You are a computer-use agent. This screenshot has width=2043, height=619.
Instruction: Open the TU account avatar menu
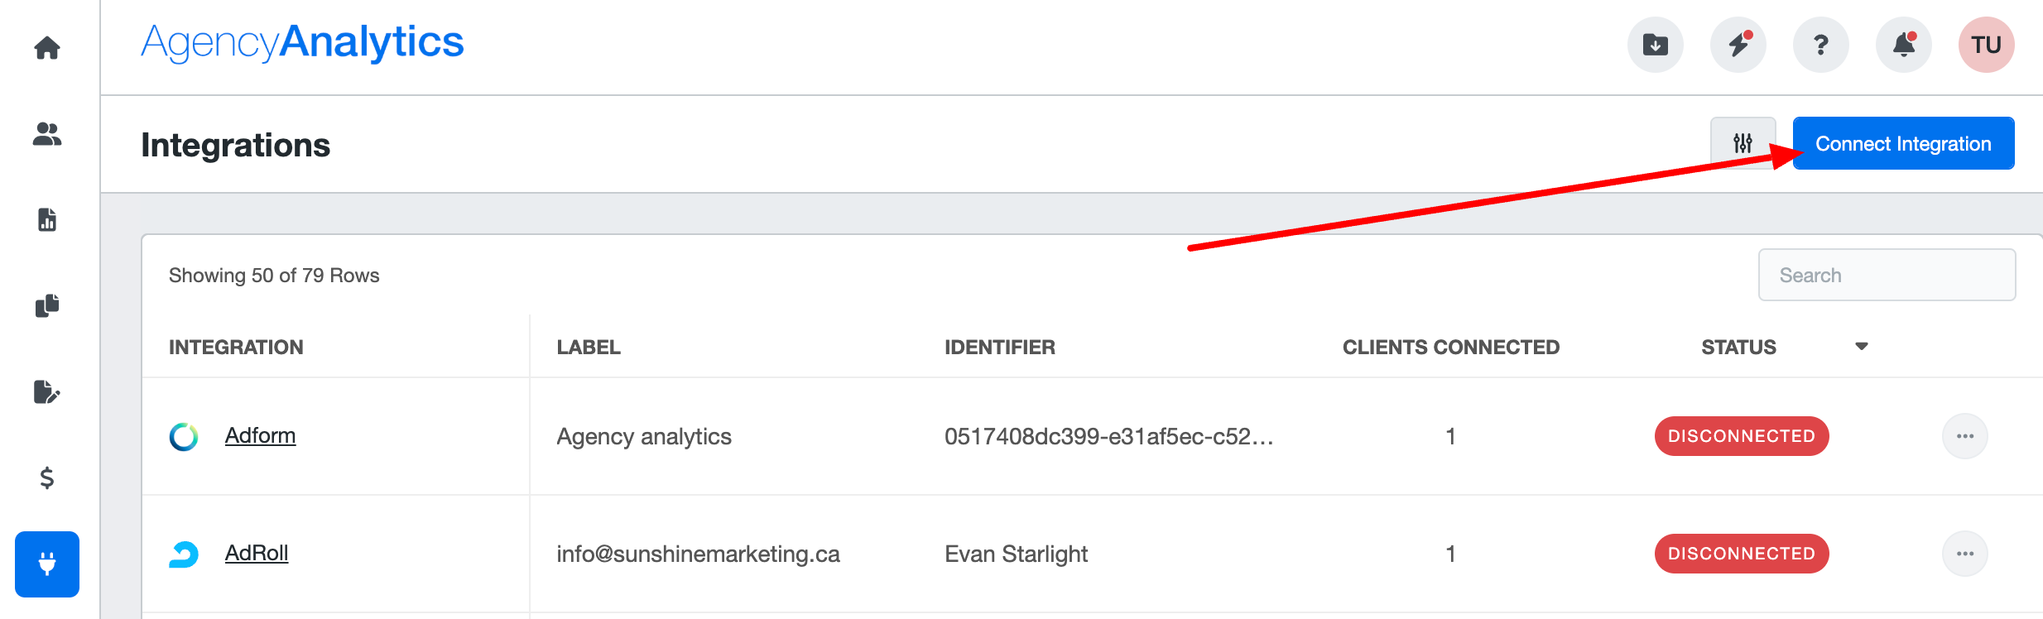click(1986, 46)
